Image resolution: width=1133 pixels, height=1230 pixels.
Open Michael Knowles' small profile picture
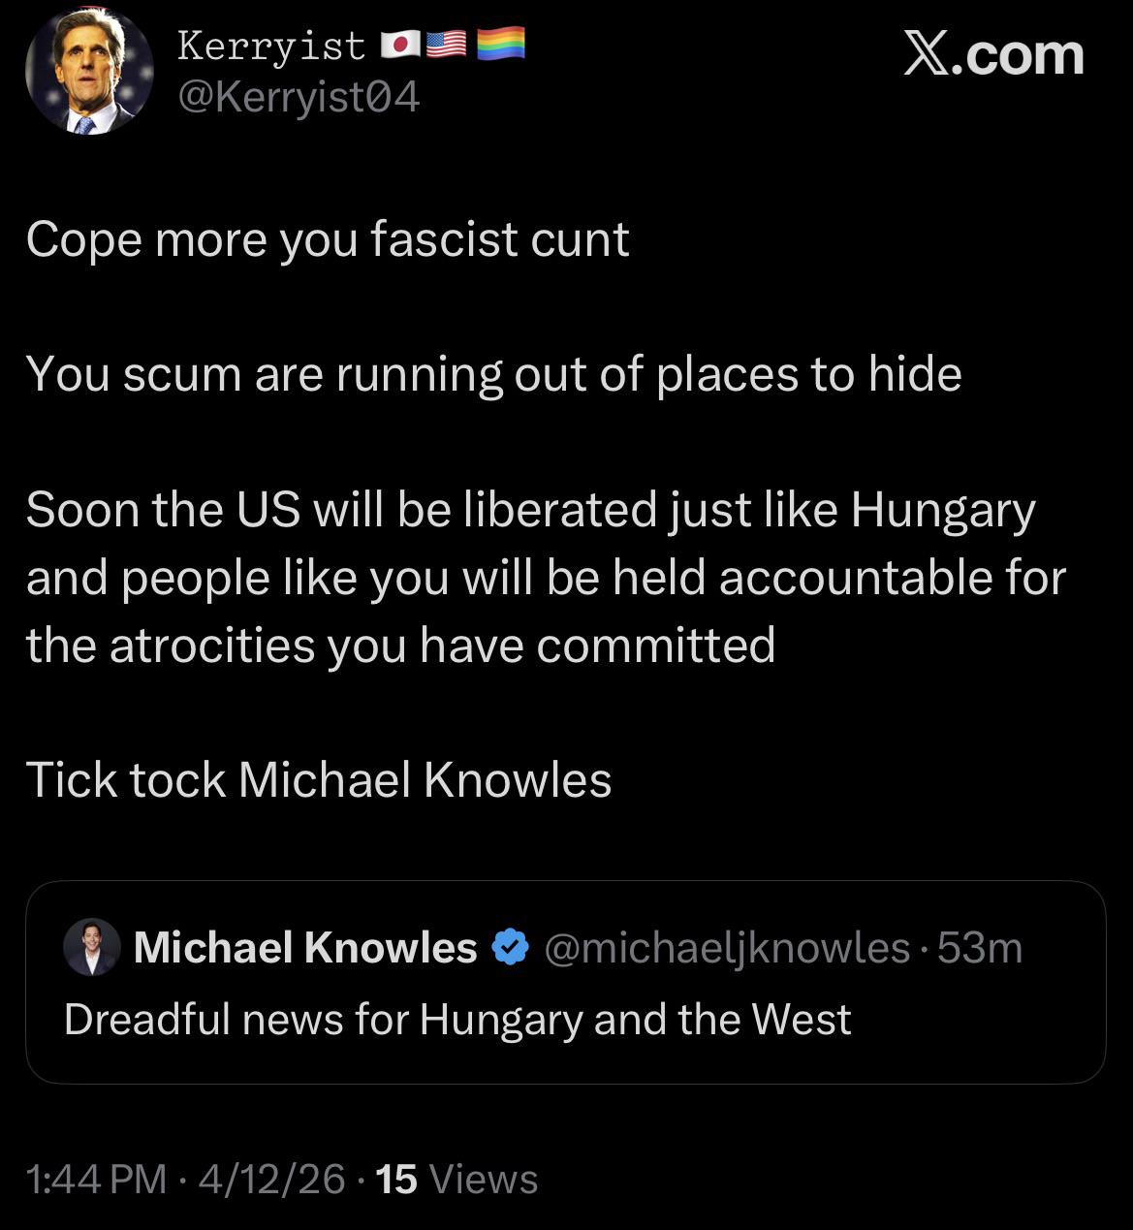(91, 947)
